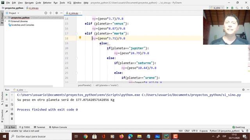Open Python 3.8 interpreter selector
The image size is (250, 140).
(225, 131)
